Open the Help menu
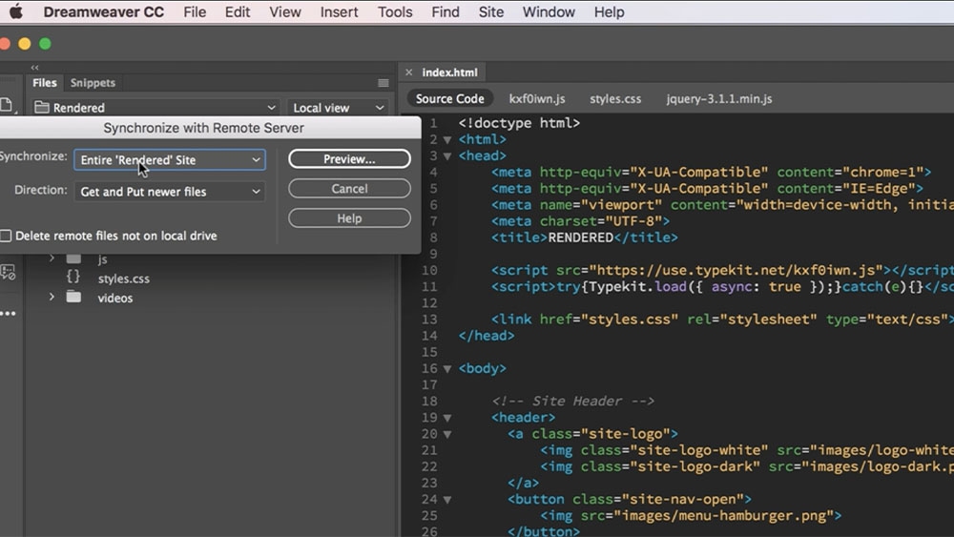The height and width of the screenshot is (537, 954). point(609,11)
